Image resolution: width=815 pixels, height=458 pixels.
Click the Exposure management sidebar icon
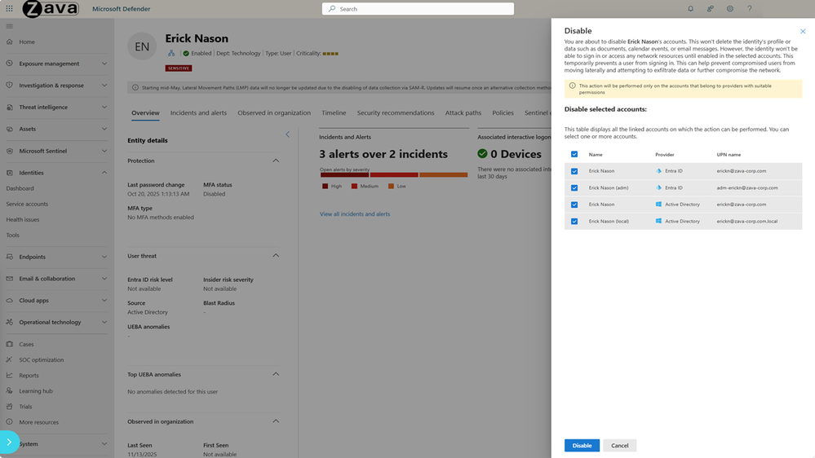pos(9,64)
